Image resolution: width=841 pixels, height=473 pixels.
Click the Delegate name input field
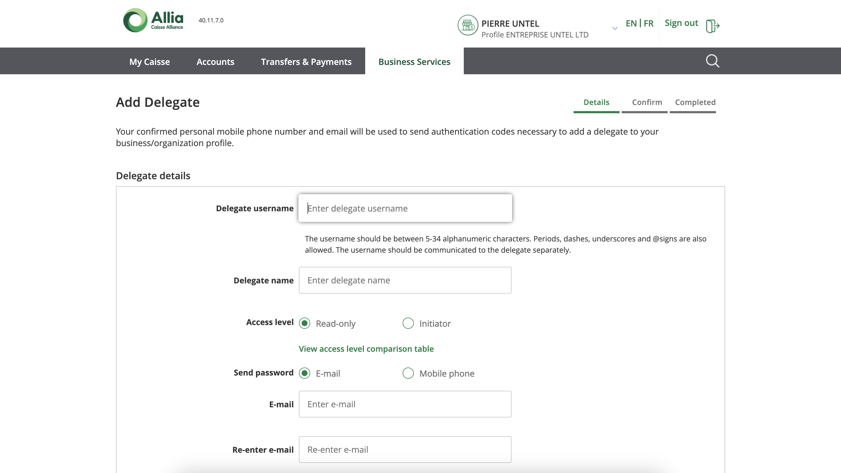coord(405,280)
